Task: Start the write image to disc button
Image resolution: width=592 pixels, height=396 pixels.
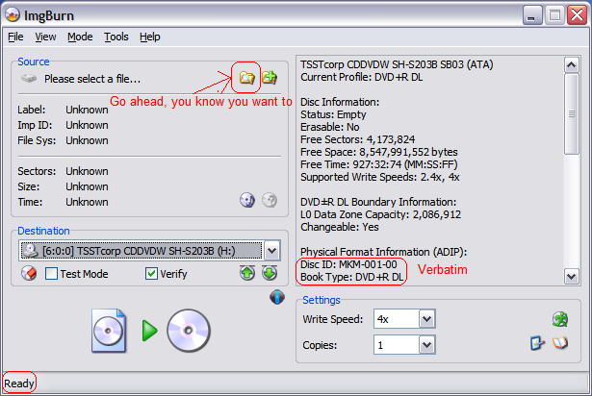Action: [x=149, y=331]
